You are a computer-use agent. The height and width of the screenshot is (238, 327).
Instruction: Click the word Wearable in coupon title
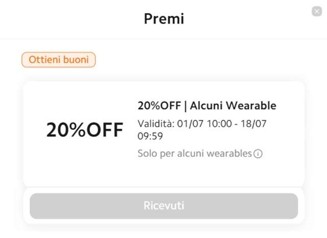tap(251, 105)
